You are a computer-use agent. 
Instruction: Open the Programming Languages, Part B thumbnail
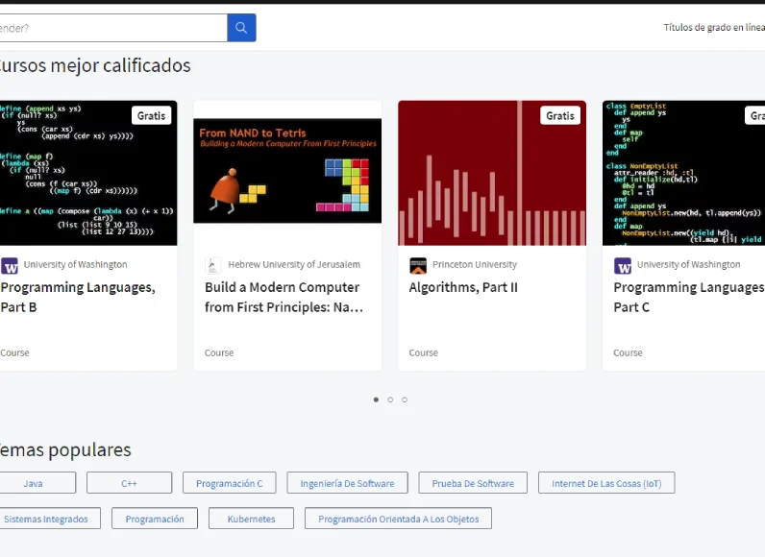[88, 173]
